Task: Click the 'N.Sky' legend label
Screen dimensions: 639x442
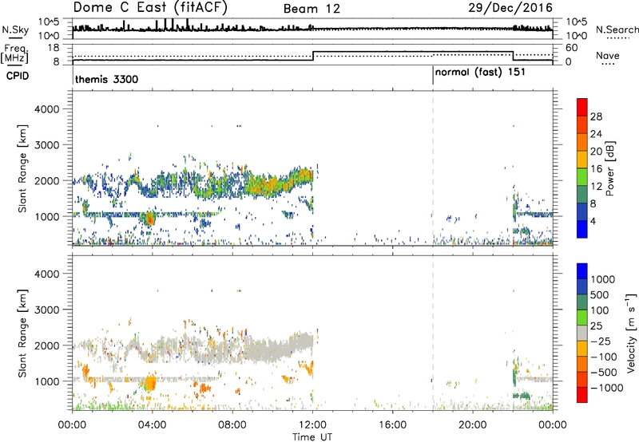Action: coord(15,30)
